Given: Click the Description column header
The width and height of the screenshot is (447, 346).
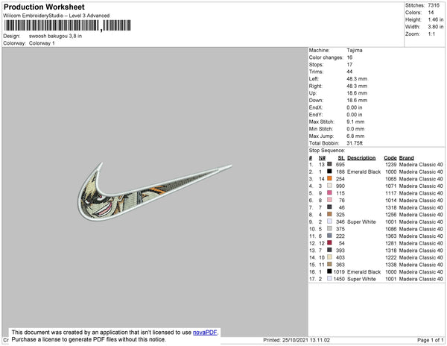Looking at the screenshot, I should tap(361, 158).
